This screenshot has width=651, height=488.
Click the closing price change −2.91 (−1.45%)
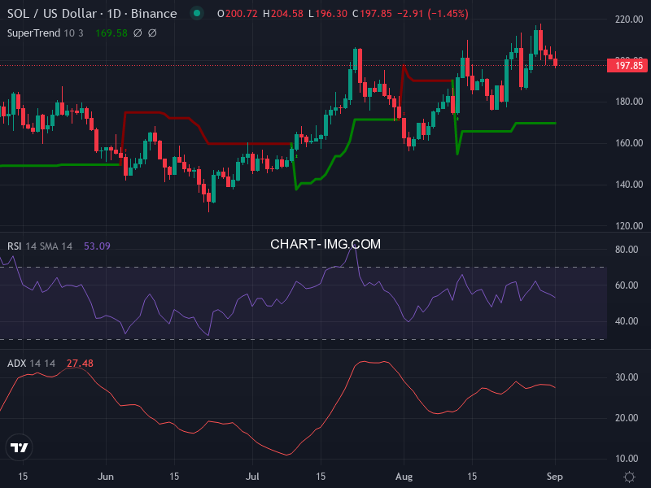point(422,14)
